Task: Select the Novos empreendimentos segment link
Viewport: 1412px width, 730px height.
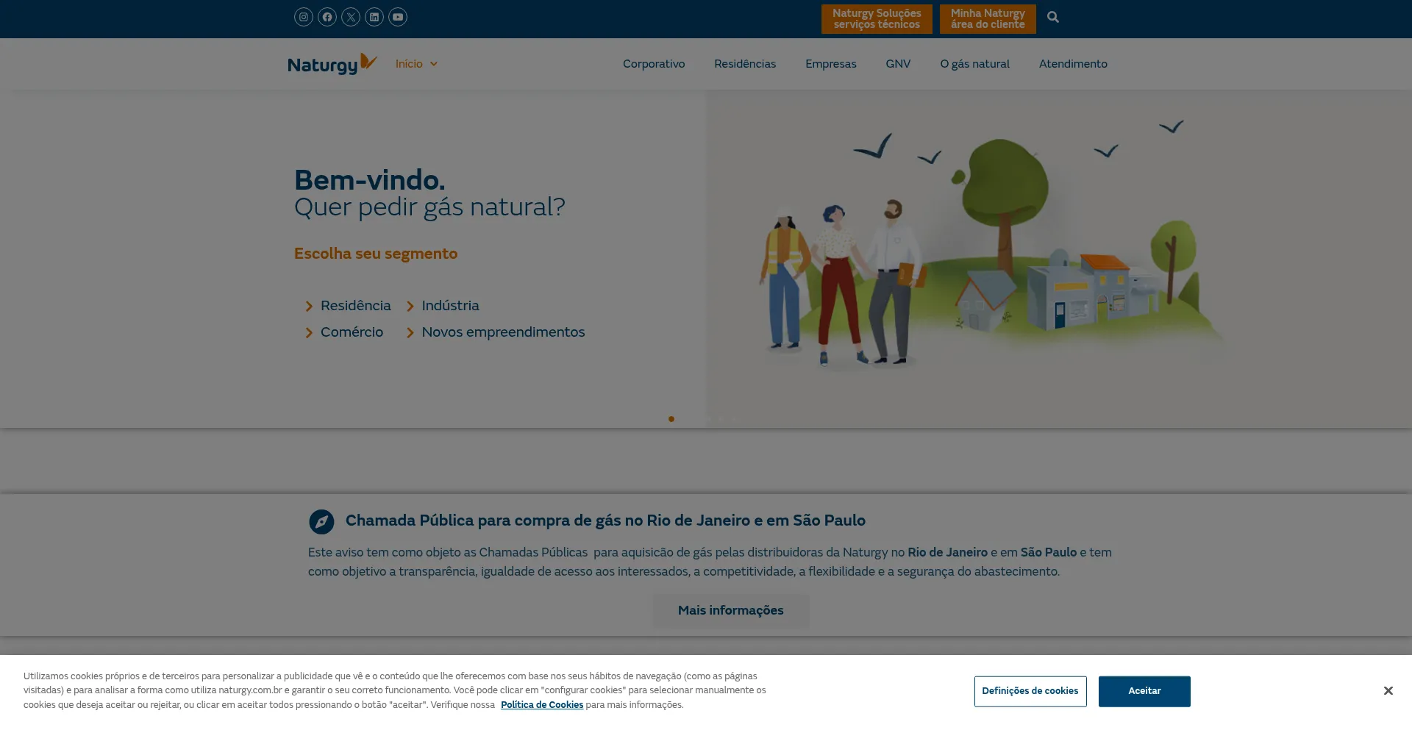Action: (x=503, y=332)
